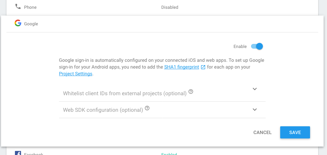This screenshot has width=327, height=155.
Task: Click help icon beside Web SDK configuration
Action: [147, 108]
